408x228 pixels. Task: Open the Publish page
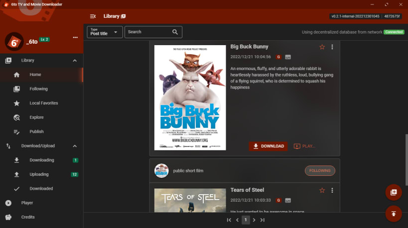point(42,132)
